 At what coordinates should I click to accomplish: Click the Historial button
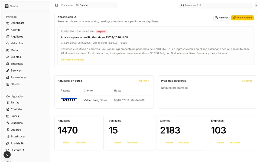(221, 18)
